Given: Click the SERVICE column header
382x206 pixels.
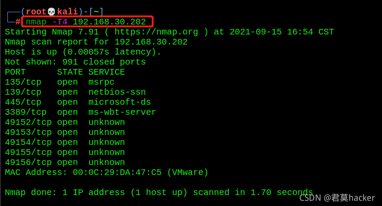Looking at the screenshot, I should pyautogui.click(x=107, y=72).
